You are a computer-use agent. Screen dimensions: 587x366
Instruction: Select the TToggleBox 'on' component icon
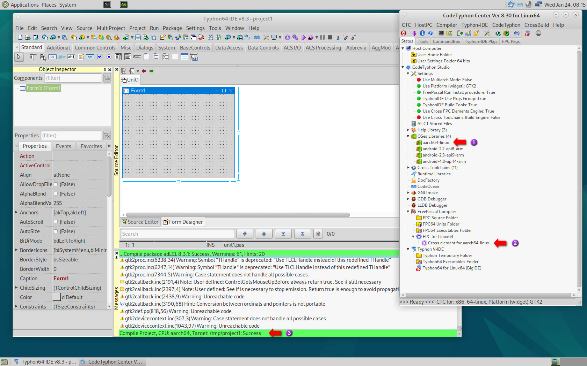point(90,57)
